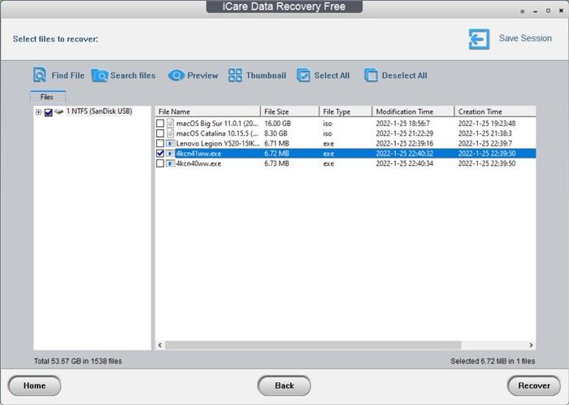Click modification time 2022-1-25 18:56:7
Screen dimensions: 569x405
click(403, 124)
